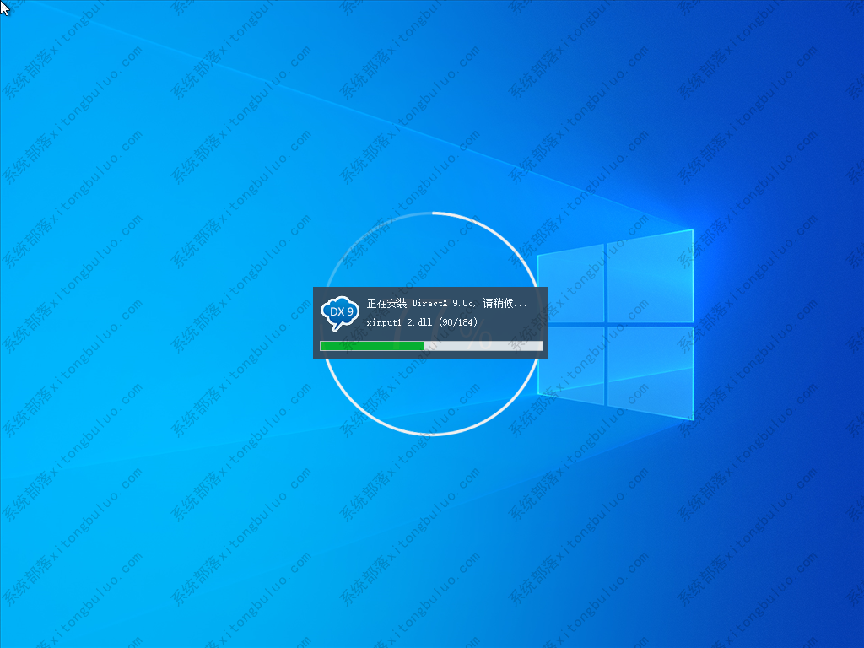Image resolution: width=864 pixels, height=648 pixels.
Task: Click the green filled part of progress bar
Action: [x=371, y=346]
